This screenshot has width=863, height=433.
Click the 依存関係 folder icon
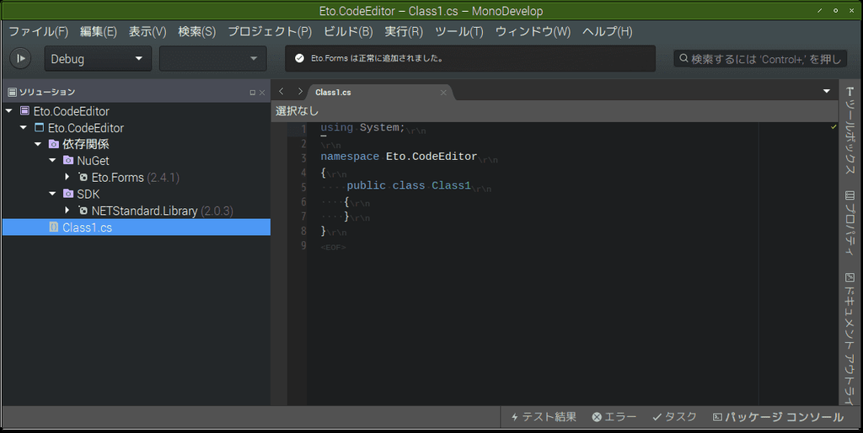point(54,144)
